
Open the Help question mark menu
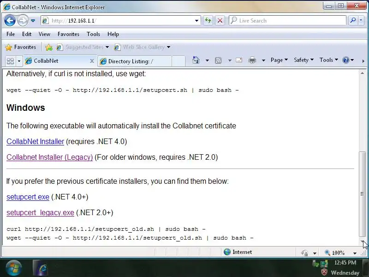pyautogui.click(x=348, y=60)
